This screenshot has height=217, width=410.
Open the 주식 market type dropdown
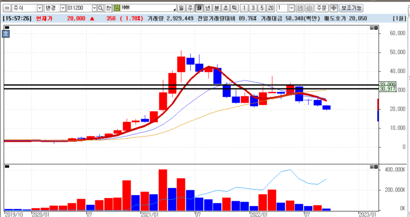39,8
